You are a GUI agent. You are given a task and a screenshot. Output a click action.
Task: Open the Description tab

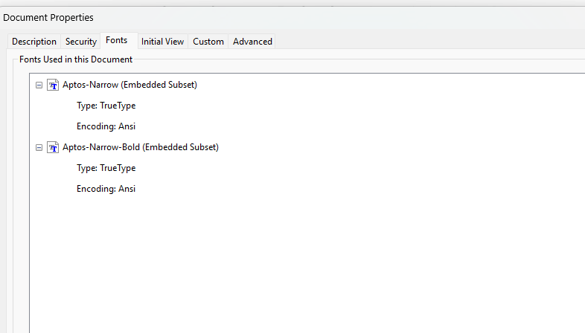34,42
